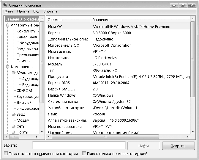This screenshot has width=199, height=160.
Task: Open the Правка menu
Action: click(23, 11)
